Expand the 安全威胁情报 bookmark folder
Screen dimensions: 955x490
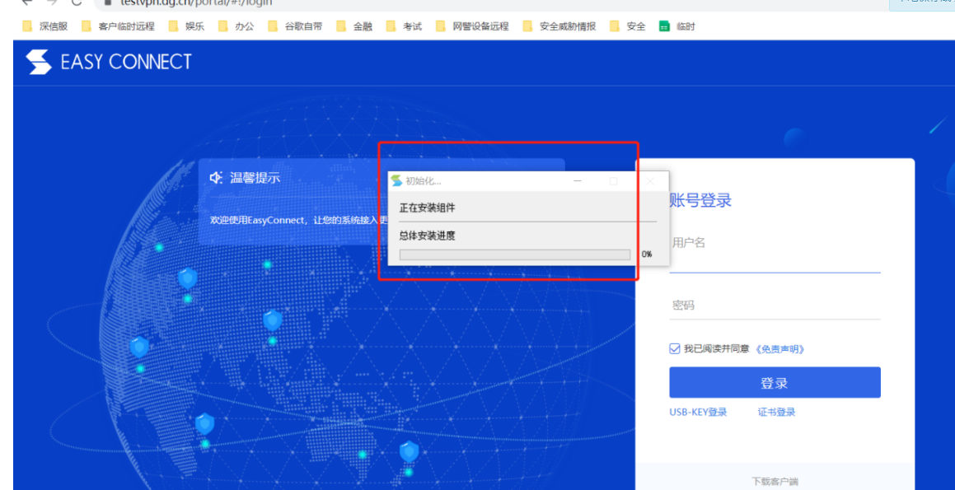559,26
